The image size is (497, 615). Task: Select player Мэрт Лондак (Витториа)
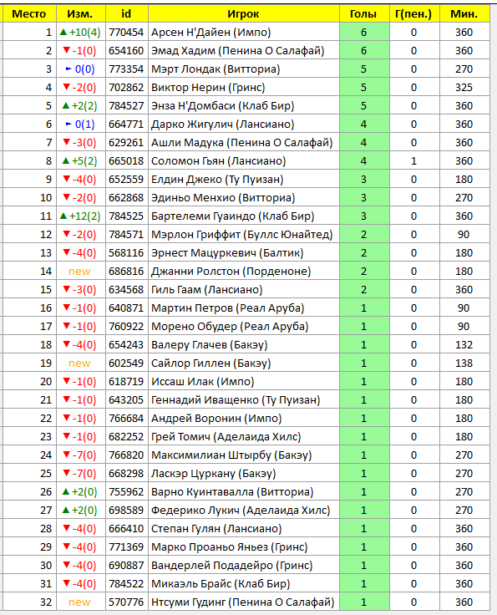[x=216, y=69]
